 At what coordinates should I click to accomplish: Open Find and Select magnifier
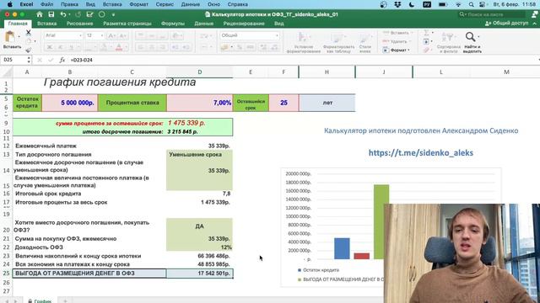point(471,37)
